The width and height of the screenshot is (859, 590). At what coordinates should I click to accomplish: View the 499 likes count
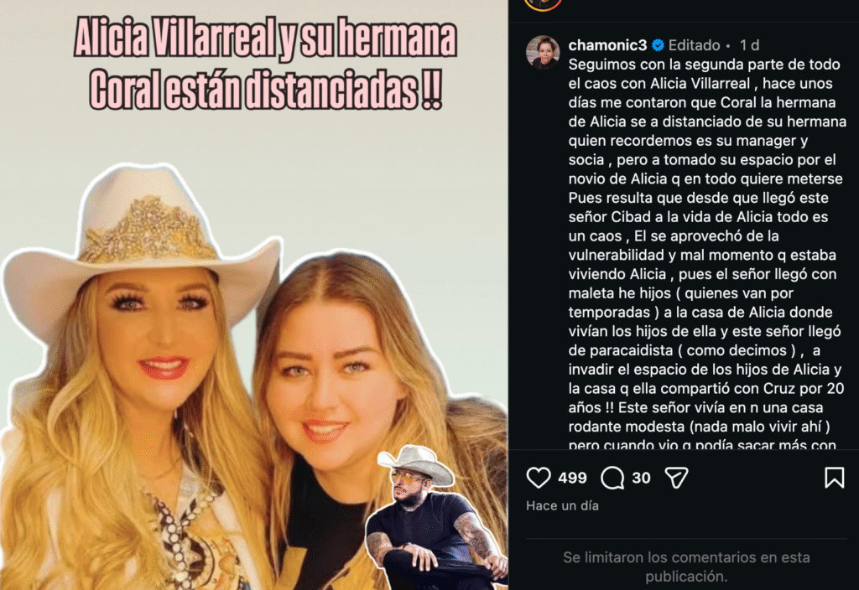pos(572,478)
